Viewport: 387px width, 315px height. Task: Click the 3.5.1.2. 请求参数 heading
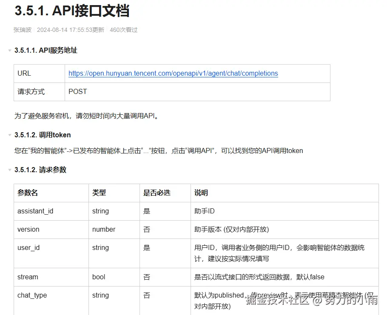pos(40,170)
